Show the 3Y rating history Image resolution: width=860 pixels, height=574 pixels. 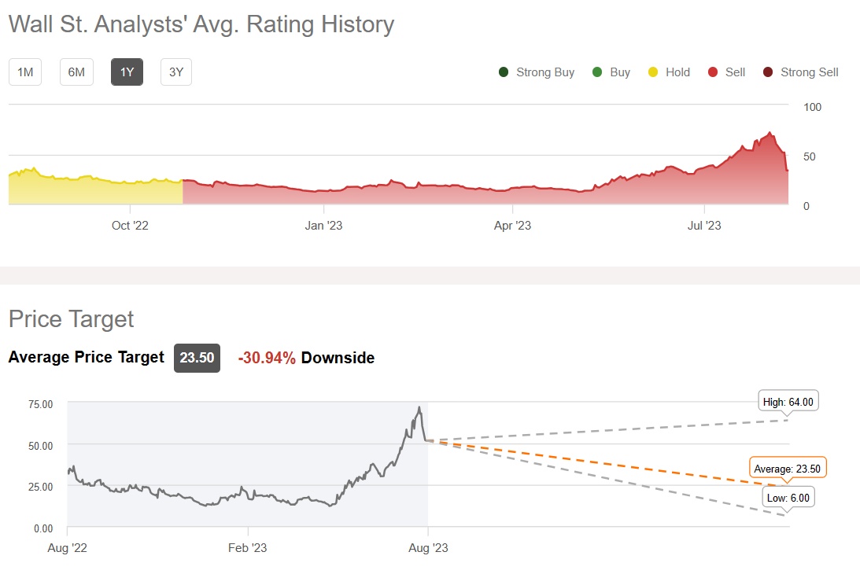click(176, 72)
